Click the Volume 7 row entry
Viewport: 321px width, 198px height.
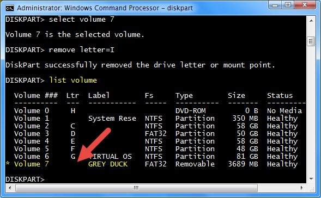tap(156, 164)
